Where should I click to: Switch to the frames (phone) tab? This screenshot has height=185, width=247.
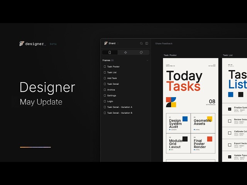click(x=110, y=52)
